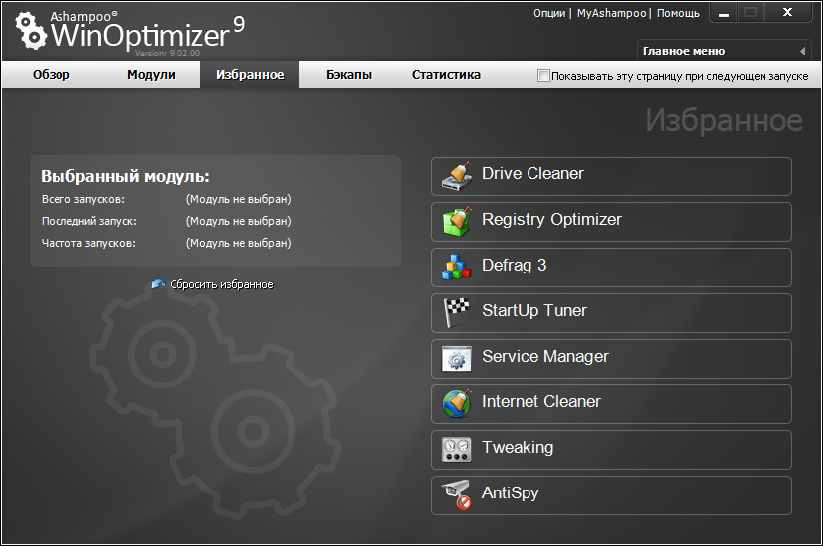The height and width of the screenshot is (546, 823).
Task: Click the Service Manager gear icon
Action: point(456,359)
